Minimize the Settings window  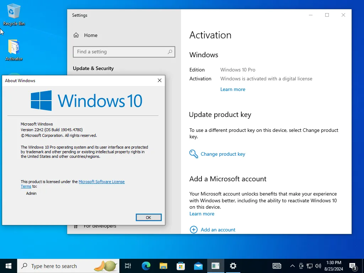pos(311,15)
